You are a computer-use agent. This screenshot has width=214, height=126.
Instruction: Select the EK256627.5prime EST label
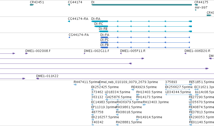[x=179, y=87]
